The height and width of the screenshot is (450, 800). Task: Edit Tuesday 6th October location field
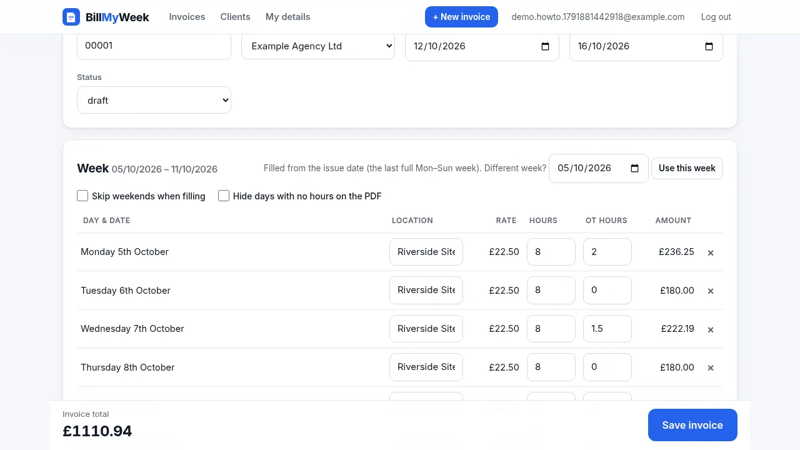(x=426, y=290)
